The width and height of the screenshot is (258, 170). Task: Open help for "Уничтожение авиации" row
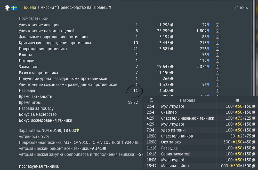(217, 25)
